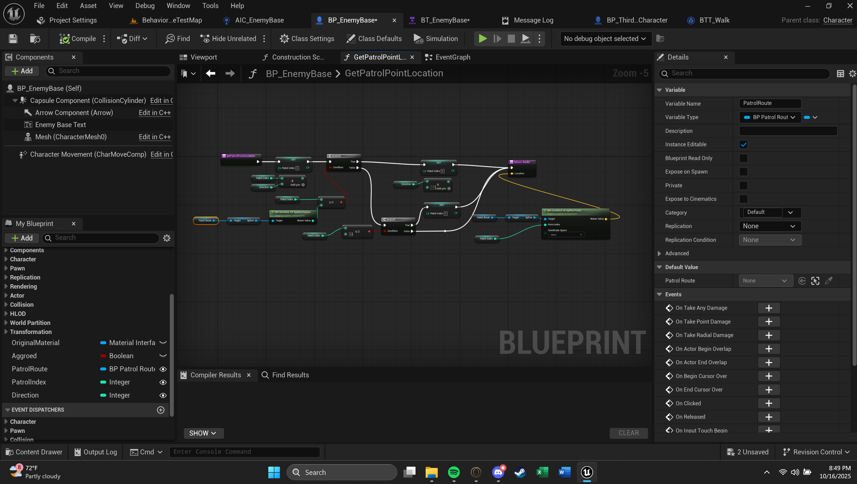Click the eyedropper pick actor icon
Screen dimensions: 857x484
829,281
